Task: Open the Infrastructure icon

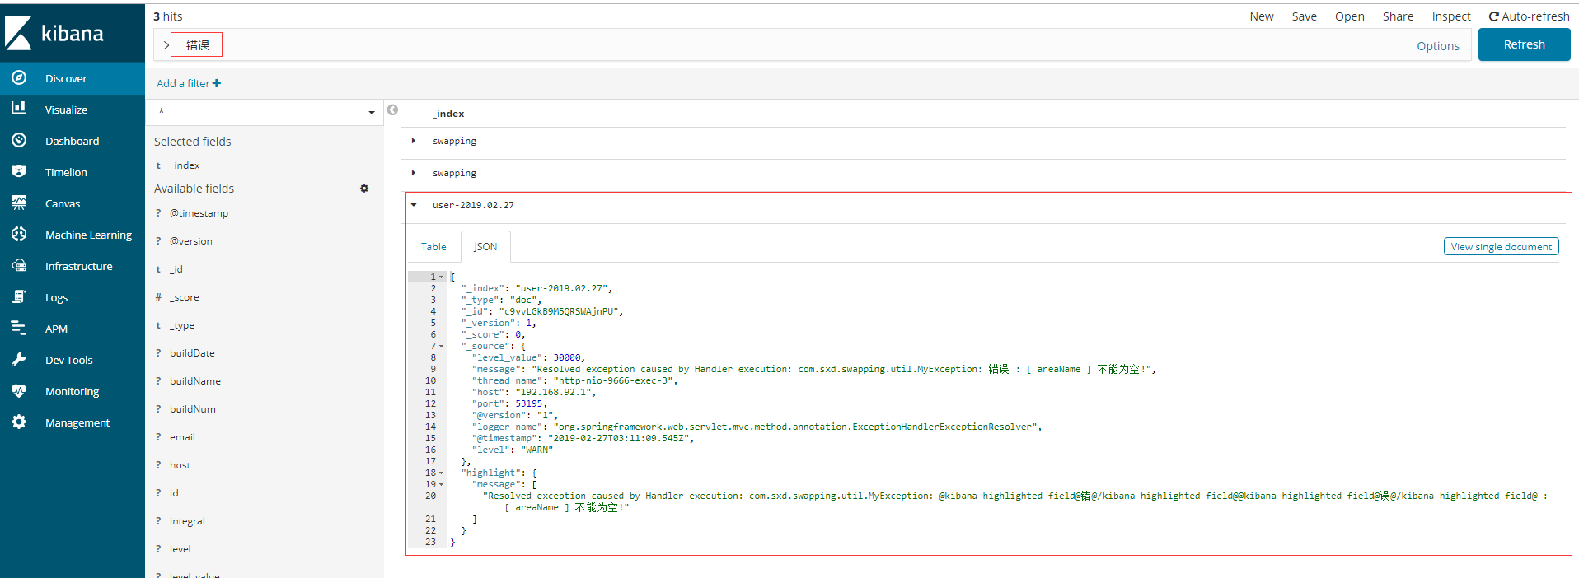Action: coord(19,265)
